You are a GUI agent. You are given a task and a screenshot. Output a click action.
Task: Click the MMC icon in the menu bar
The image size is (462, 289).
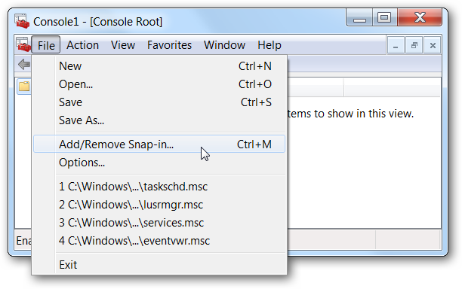(23, 45)
